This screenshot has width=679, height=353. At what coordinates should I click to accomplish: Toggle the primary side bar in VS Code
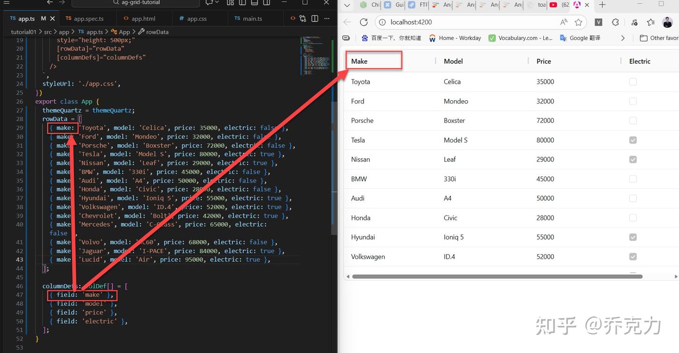point(242,2)
